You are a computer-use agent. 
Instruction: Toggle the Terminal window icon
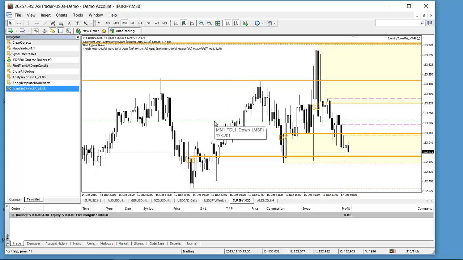click(60, 31)
